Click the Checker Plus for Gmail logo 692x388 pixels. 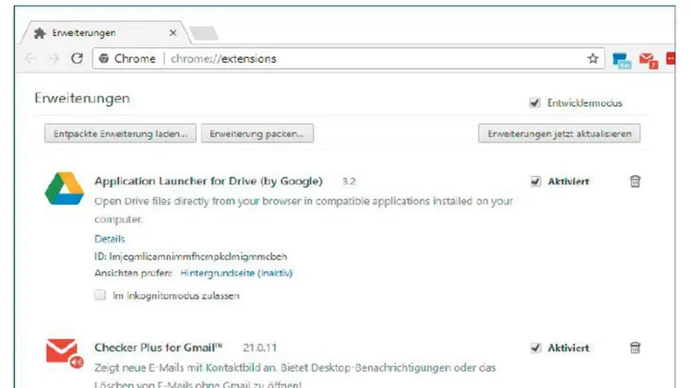click(65, 353)
